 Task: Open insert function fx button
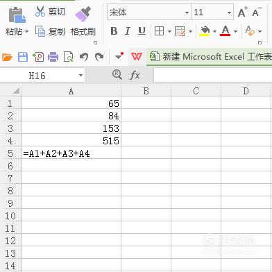point(135,76)
